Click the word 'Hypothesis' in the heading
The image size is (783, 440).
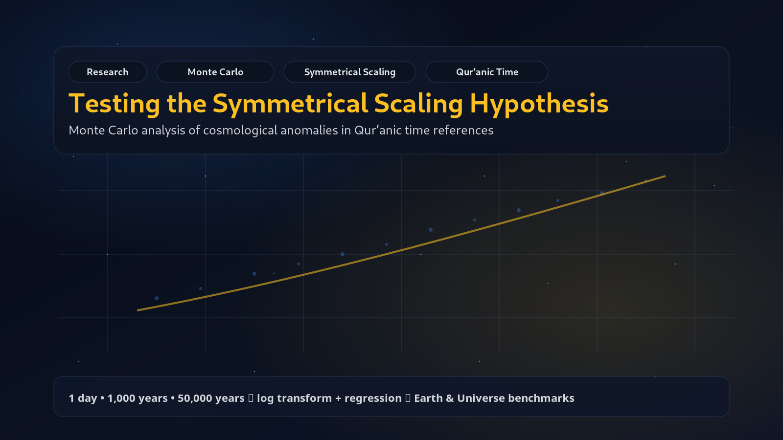click(x=539, y=104)
